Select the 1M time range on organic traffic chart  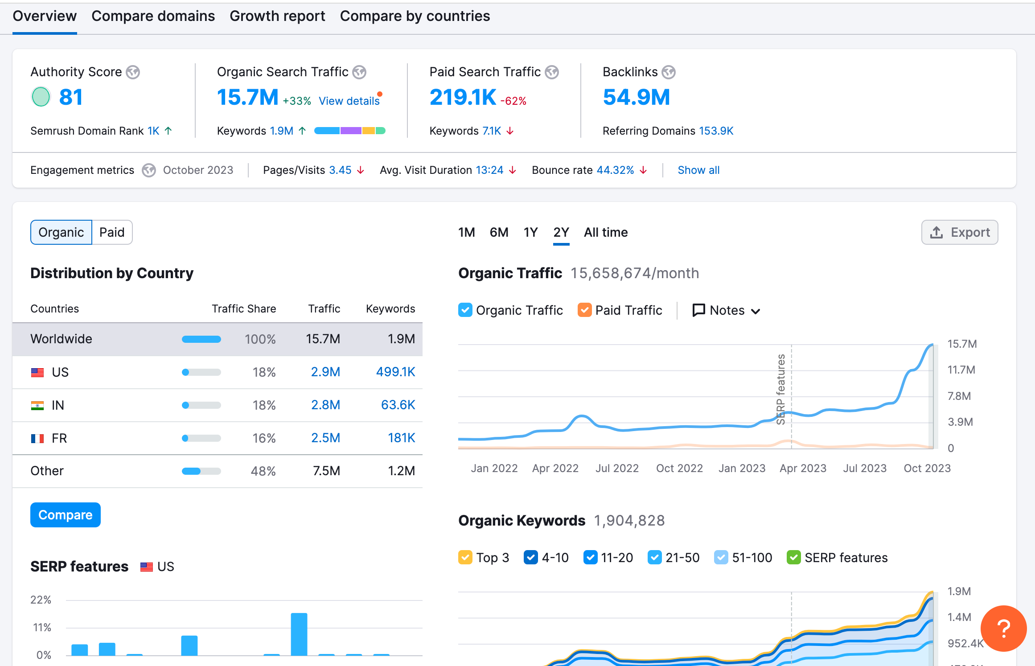(466, 232)
